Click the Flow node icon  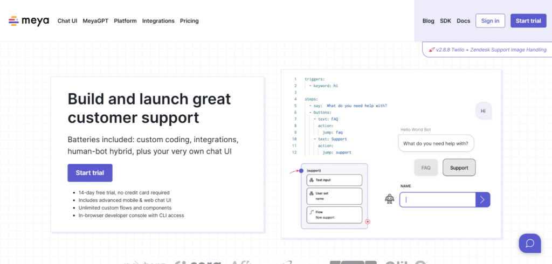point(311,212)
